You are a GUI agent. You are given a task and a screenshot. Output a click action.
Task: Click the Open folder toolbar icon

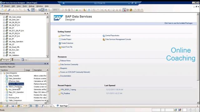pyautogui.click(x=6, y=10)
